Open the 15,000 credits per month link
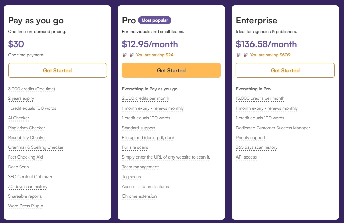Screen dimensions: 344x223 (260, 98)
